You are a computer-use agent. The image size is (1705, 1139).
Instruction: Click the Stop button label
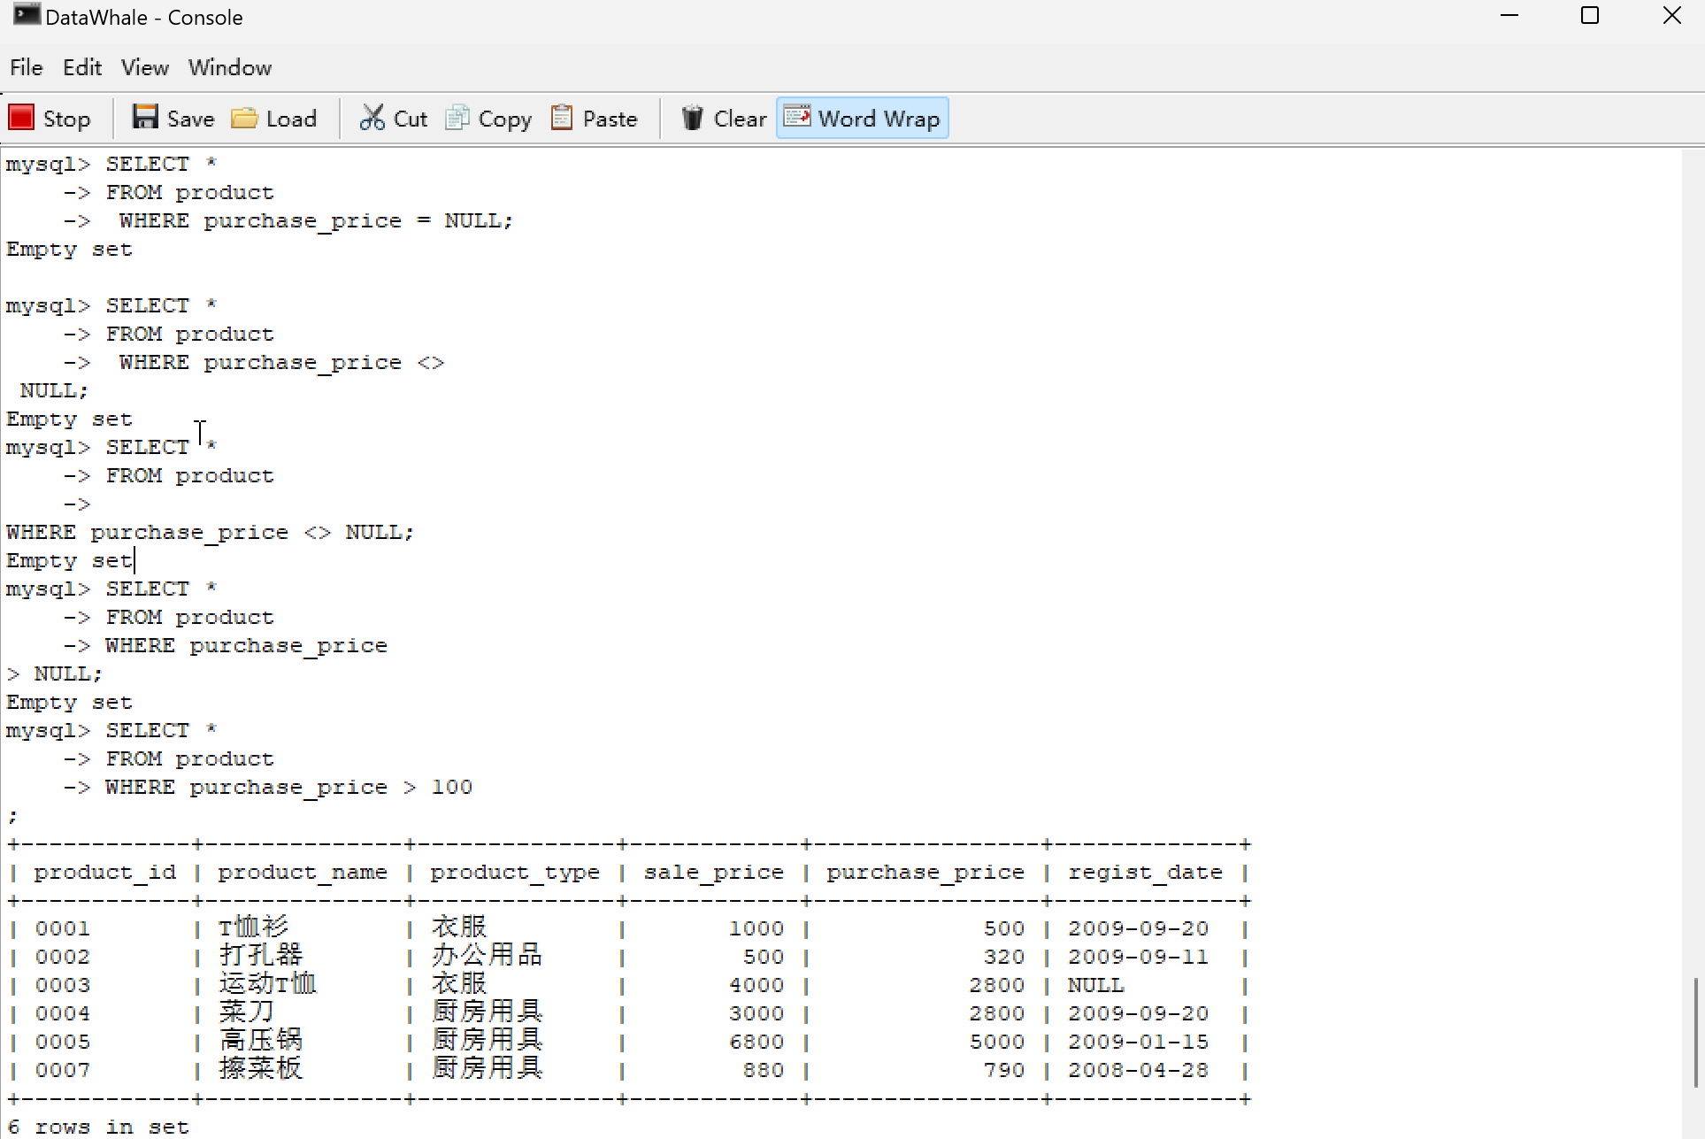(x=66, y=119)
